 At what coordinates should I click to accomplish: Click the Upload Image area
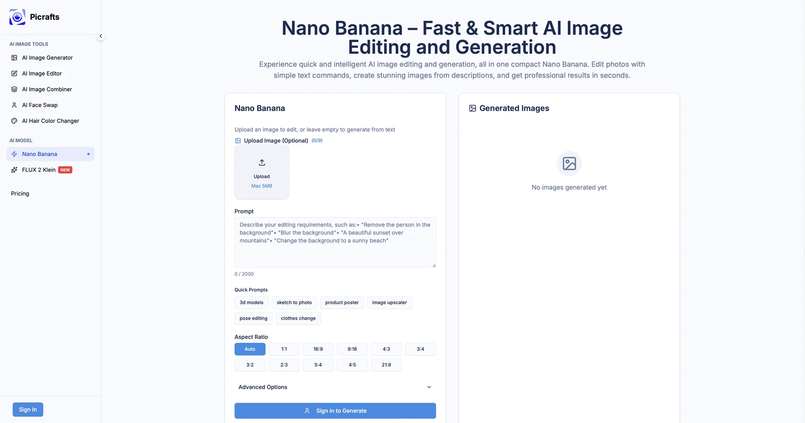pos(262,172)
